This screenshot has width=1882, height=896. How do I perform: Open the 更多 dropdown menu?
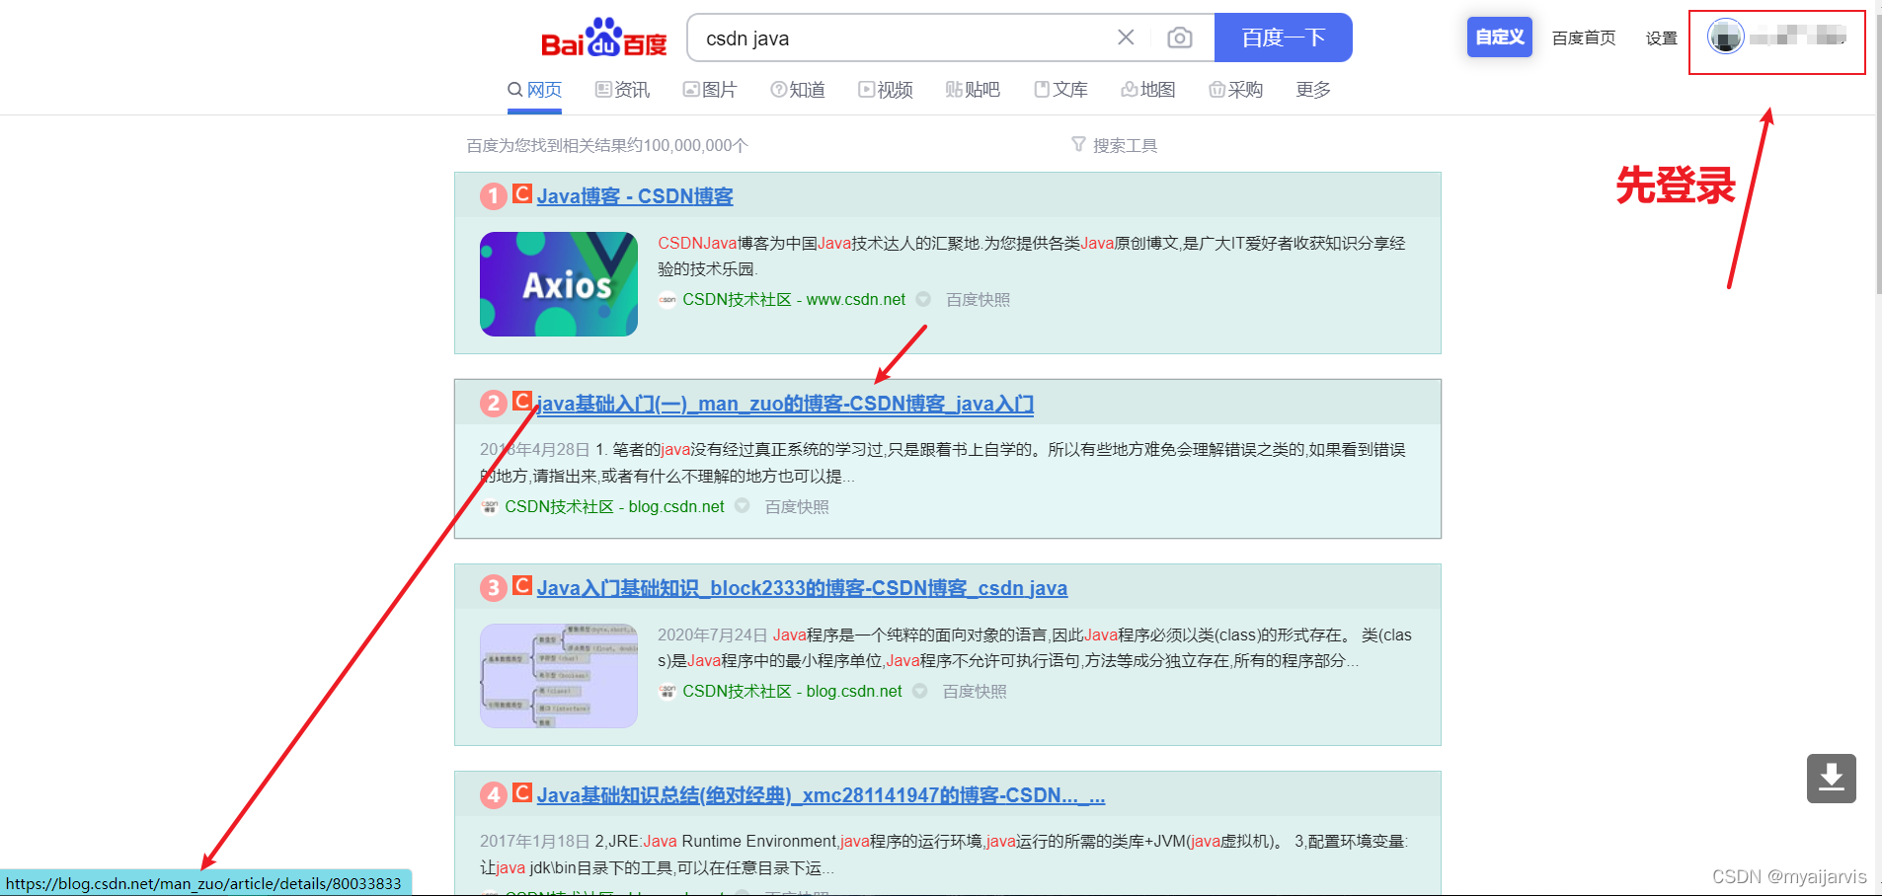[1312, 89]
